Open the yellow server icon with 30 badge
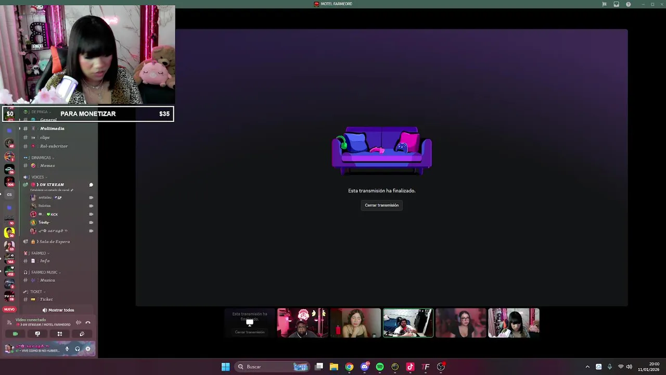This screenshot has height=375, width=666. tap(9, 233)
